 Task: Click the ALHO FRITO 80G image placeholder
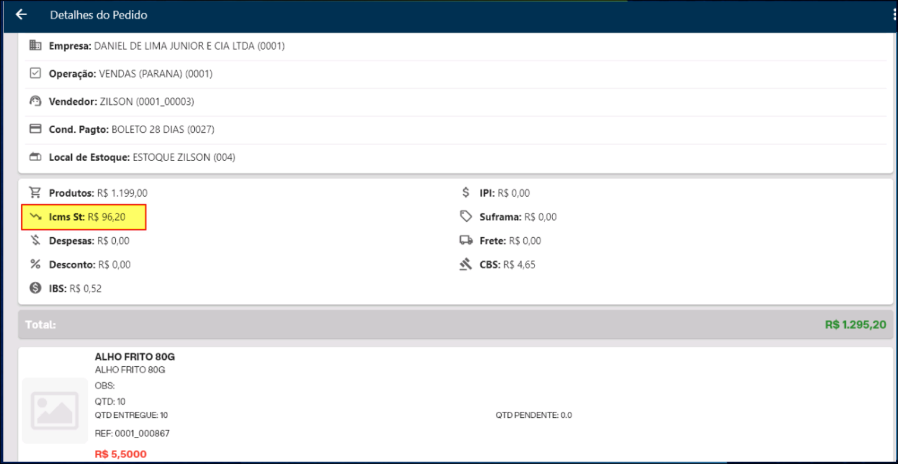[55, 410]
